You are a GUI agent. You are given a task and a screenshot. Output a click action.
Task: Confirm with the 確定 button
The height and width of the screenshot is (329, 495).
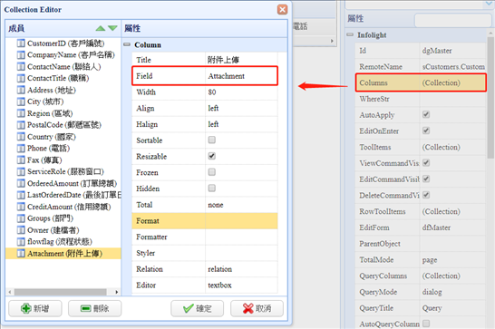point(198,308)
